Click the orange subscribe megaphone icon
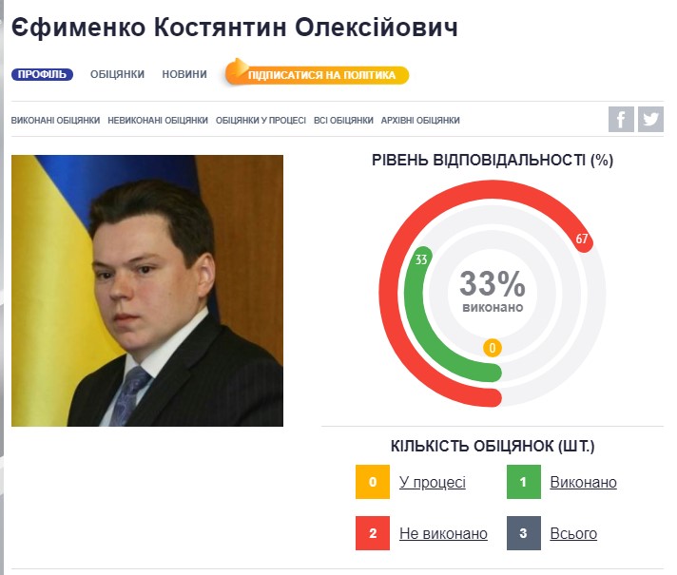This screenshot has width=677, height=575. (237, 72)
